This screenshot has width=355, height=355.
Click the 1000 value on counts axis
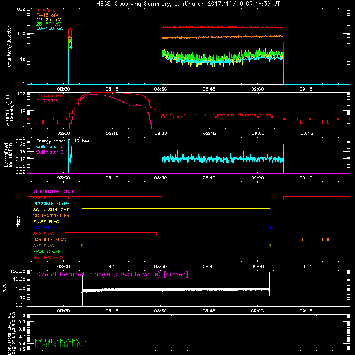click(20, 9)
